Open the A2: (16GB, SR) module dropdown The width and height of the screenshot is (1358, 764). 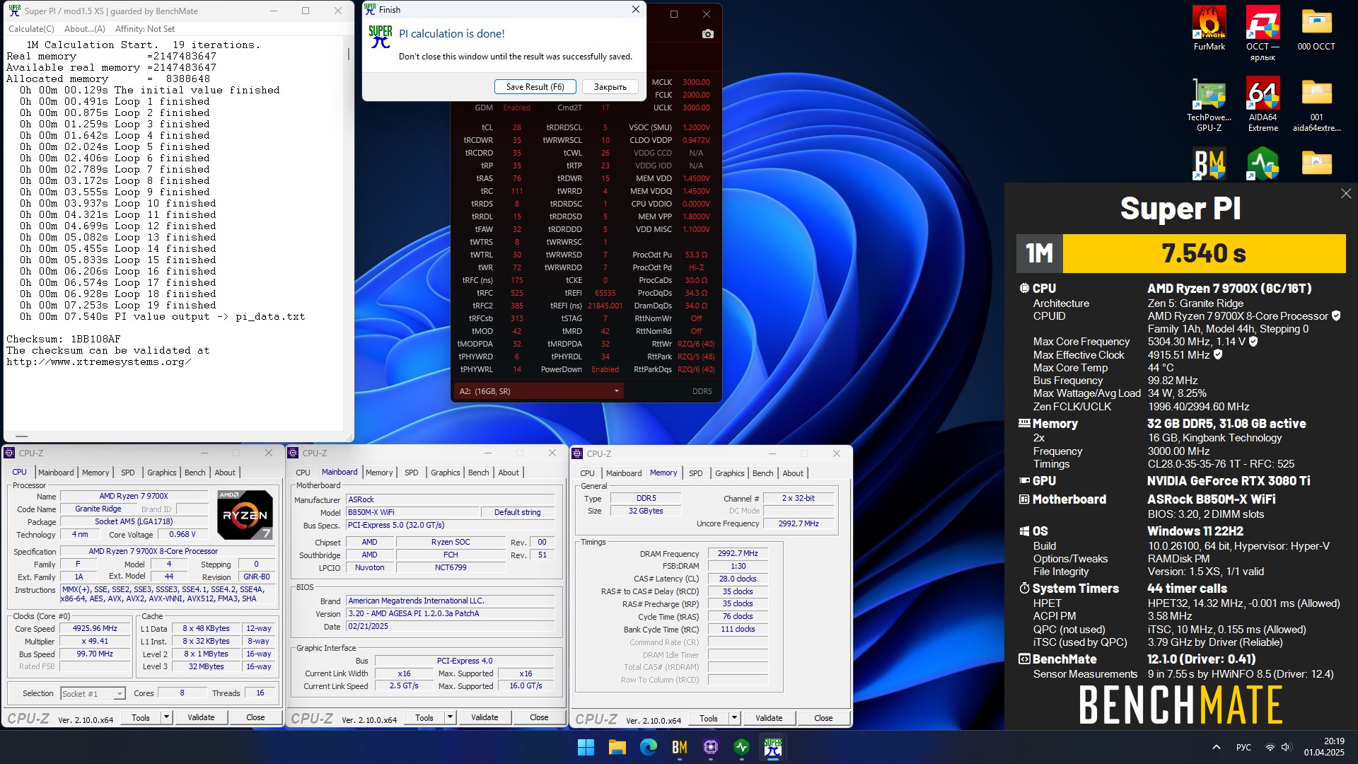pyautogui.click(x=539, y=391)
